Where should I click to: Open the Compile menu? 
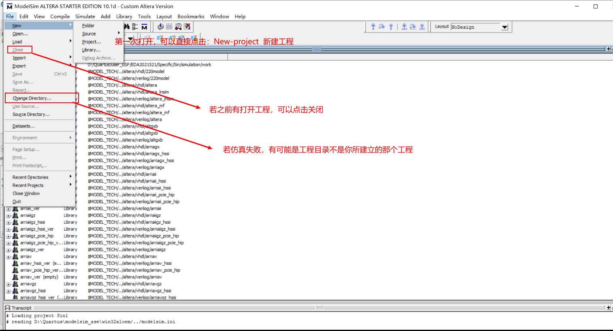(60, 17)
